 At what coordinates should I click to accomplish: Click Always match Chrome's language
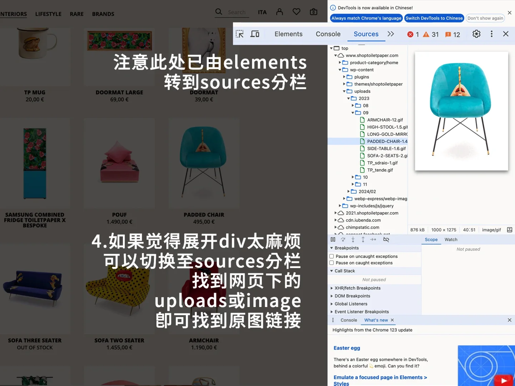[366, 18]
